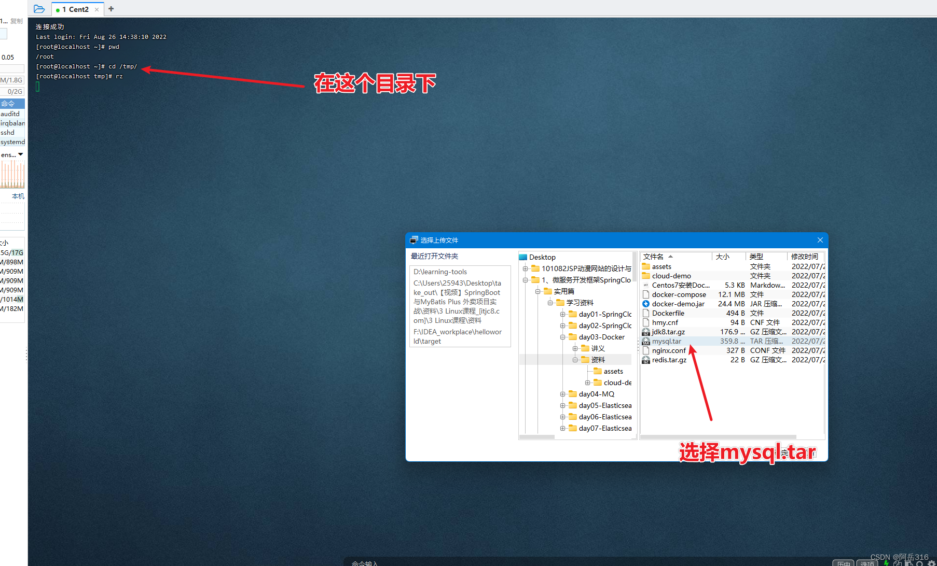Select the jdk8.tar.gz file name
This screenshot has height=566, width=937.
coord(668,332)
